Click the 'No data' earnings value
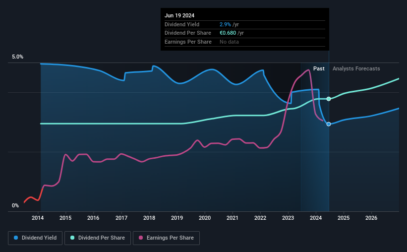The width and height of the screenshot is (407, 252). pos(229,42)
